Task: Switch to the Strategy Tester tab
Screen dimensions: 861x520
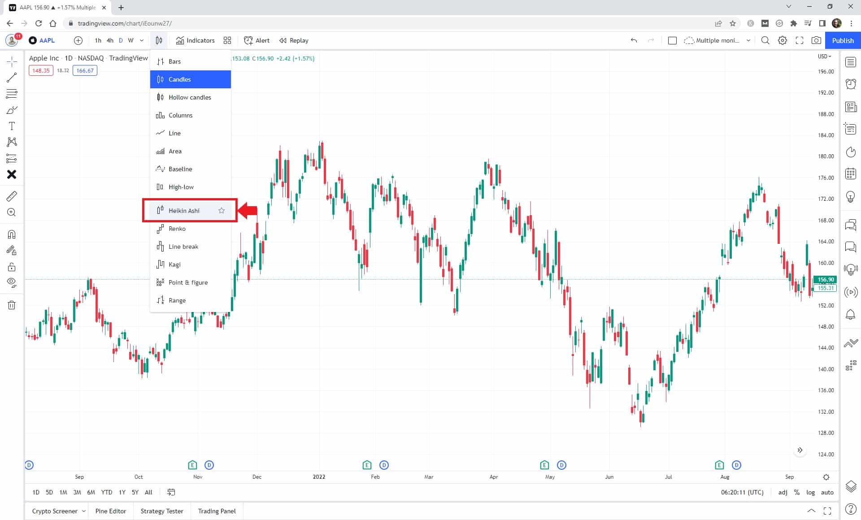Action: tap(161, 511)
